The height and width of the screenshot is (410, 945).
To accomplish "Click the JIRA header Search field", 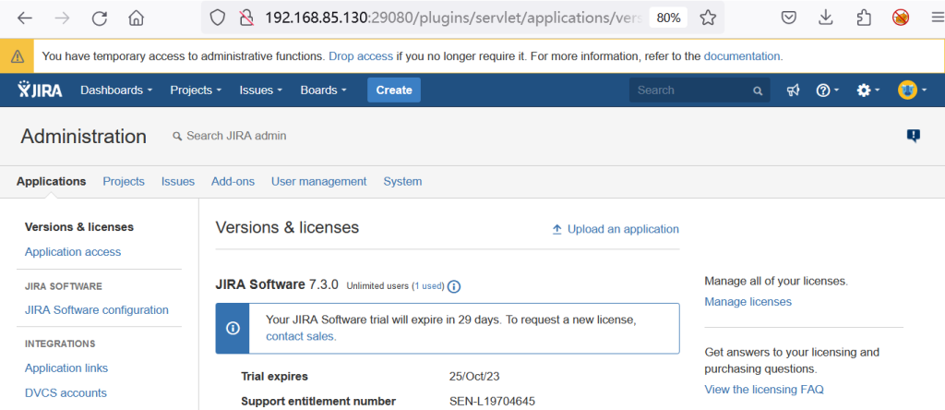I will point(700,90).
